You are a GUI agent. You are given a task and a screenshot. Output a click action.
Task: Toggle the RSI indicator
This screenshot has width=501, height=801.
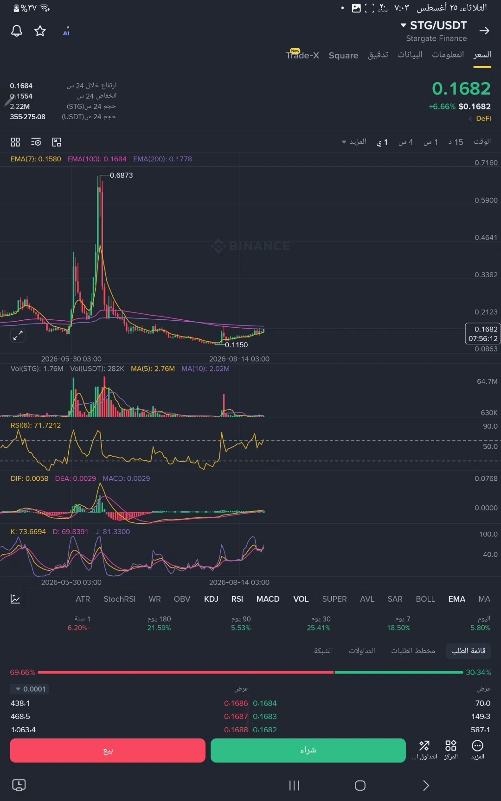click(x=237, y=599)
